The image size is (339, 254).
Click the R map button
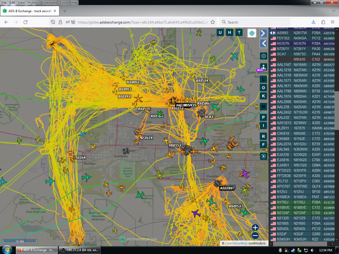(263, 137)
